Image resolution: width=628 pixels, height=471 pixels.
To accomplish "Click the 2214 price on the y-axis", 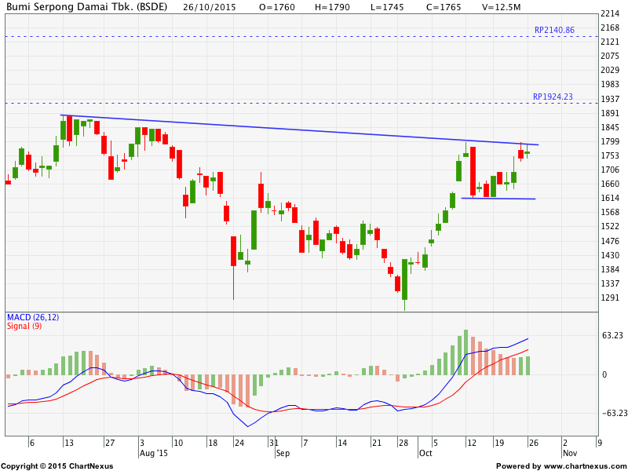I will [610, 14].
